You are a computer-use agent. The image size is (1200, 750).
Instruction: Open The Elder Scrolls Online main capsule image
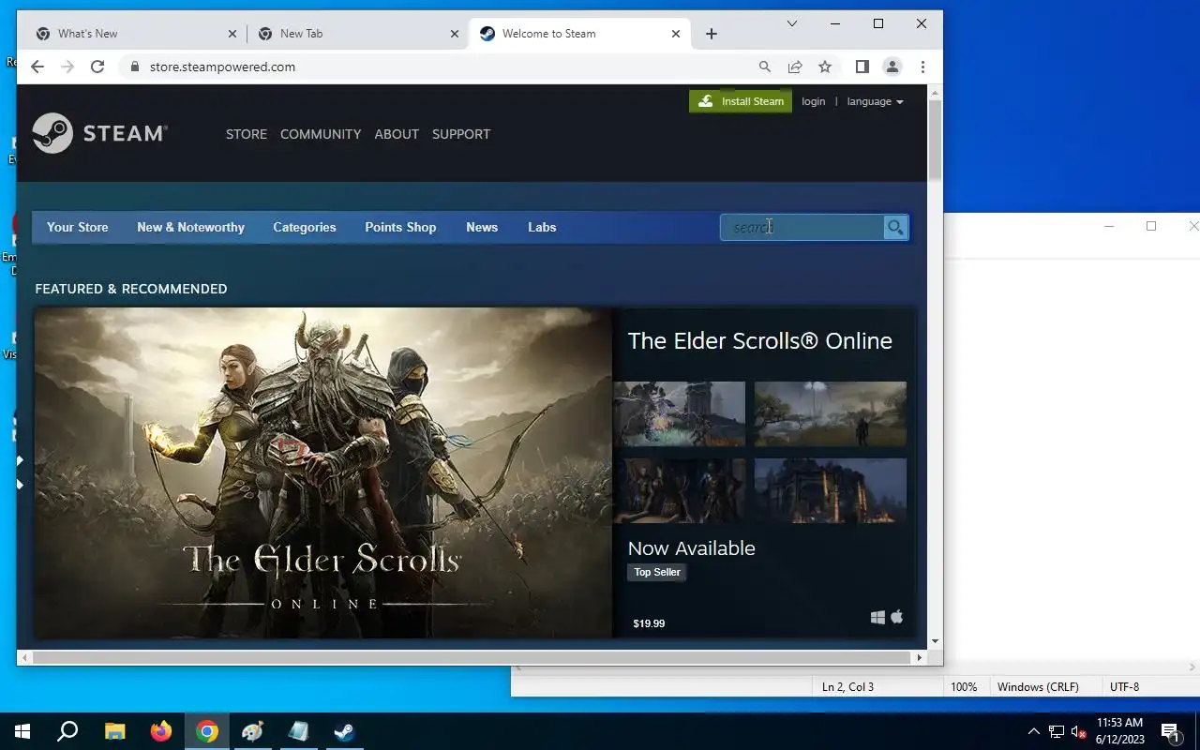point(323,473)
